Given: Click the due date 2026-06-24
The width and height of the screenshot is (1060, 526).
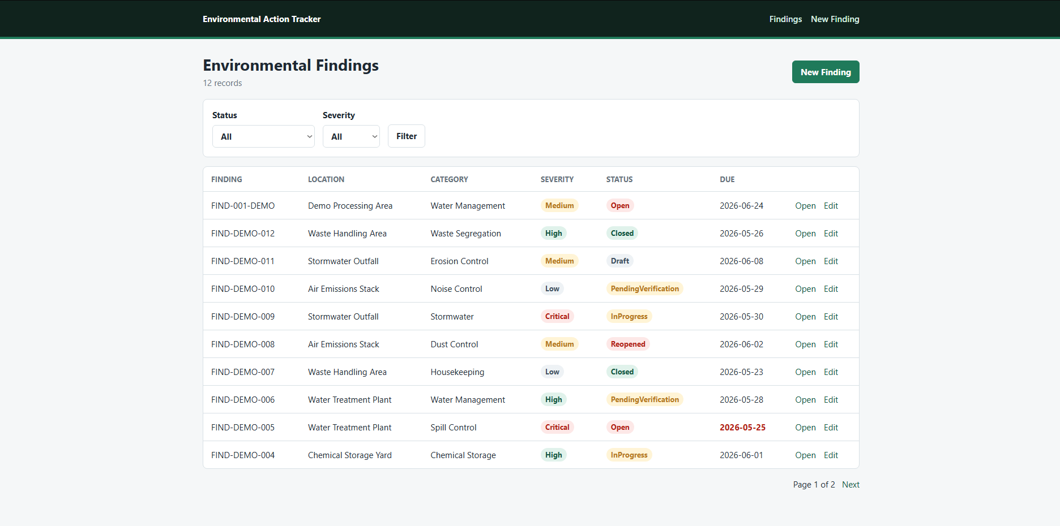Looking at the screenshot, I should click(x=741, y=206).
